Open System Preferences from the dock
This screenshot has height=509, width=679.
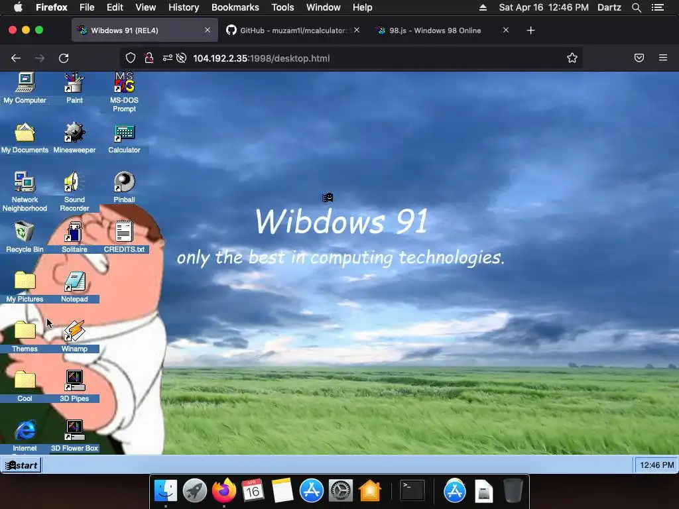[x=340, y=491]
